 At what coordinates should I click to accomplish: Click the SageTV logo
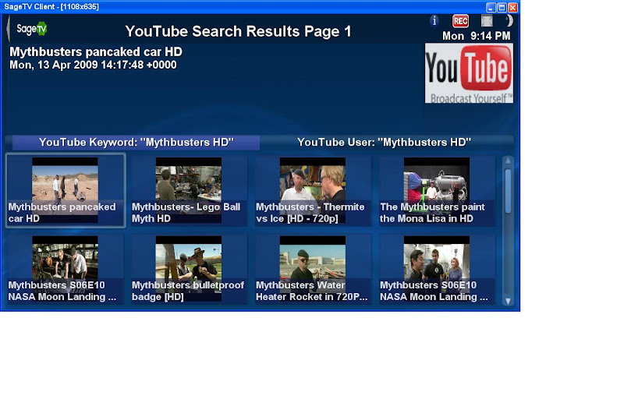point(32,29)
